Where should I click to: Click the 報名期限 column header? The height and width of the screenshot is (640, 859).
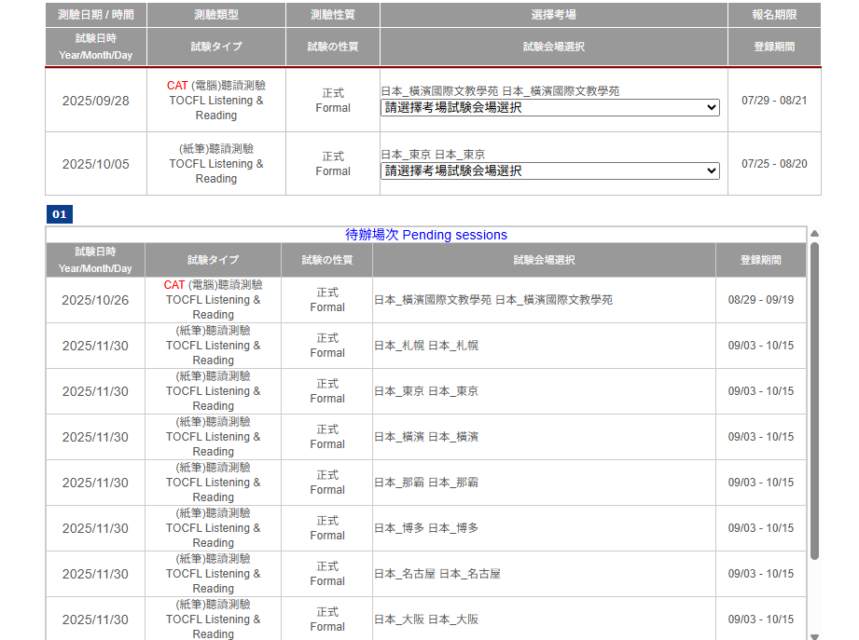point(774,15)
